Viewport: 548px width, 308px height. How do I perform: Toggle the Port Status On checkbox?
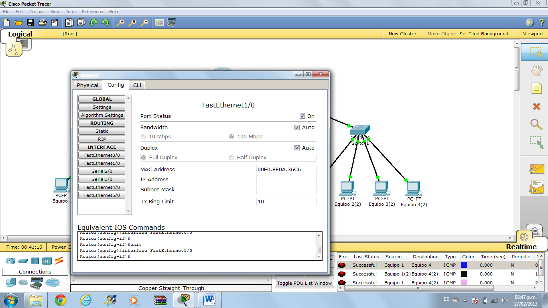click(302, 116)
